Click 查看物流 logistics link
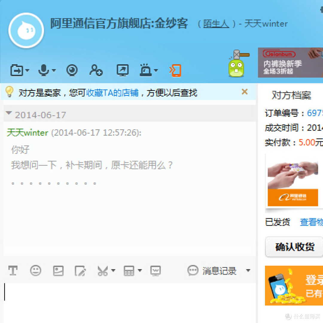The image size is (323, 323). 311,222
